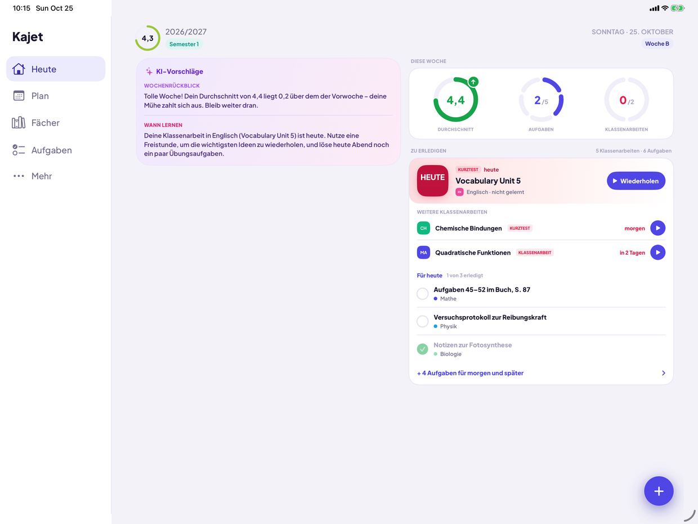698x524 pixels.
Task: Start review for Quadratische Funktionen
Action: pos(657,252)
